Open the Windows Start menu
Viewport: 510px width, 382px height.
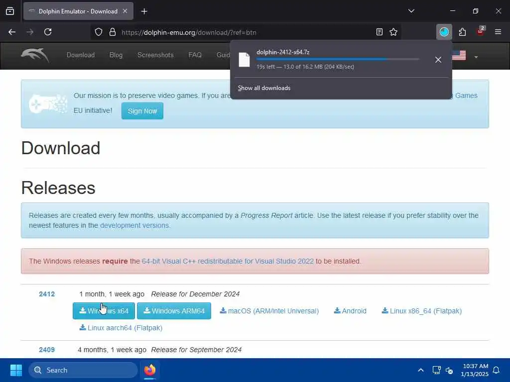pos(16,370)
